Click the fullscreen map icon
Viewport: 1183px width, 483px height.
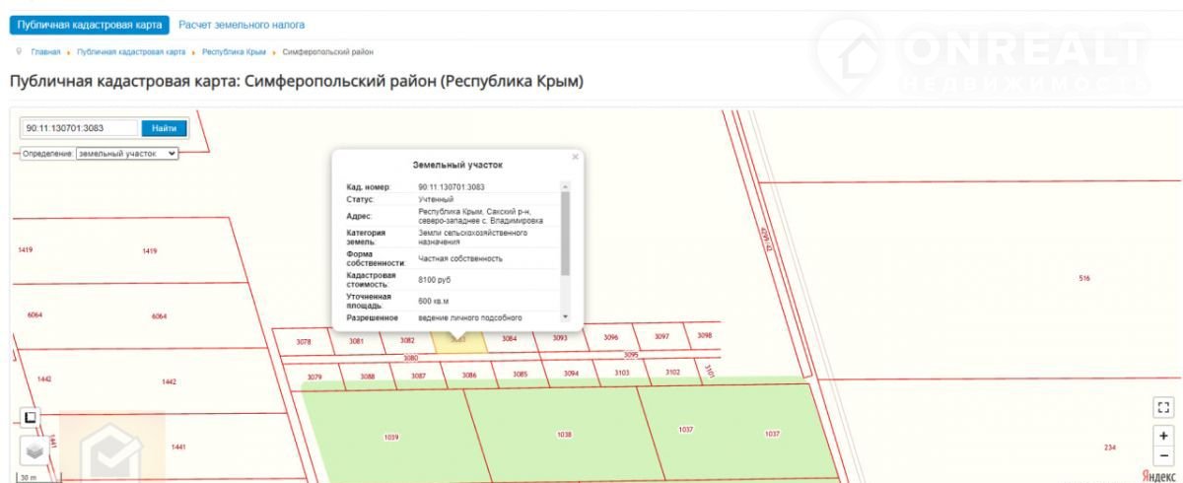tap(1164, 407)
